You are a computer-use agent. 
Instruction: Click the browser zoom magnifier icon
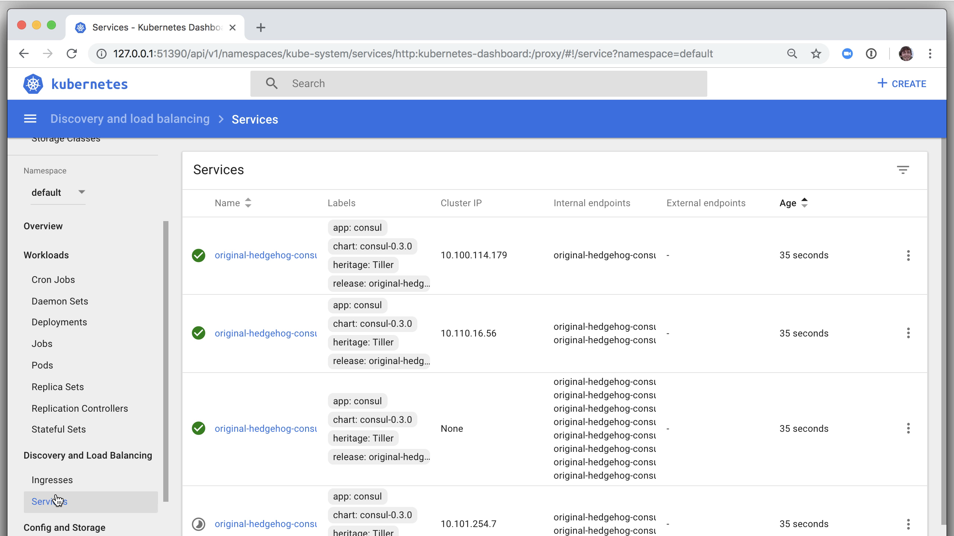pos(792,54)
